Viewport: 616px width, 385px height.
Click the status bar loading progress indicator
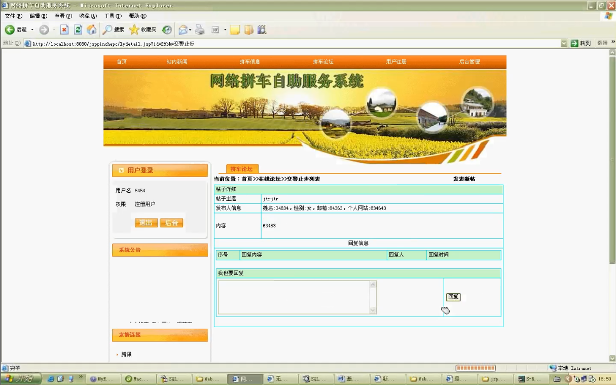coord(475,368)
